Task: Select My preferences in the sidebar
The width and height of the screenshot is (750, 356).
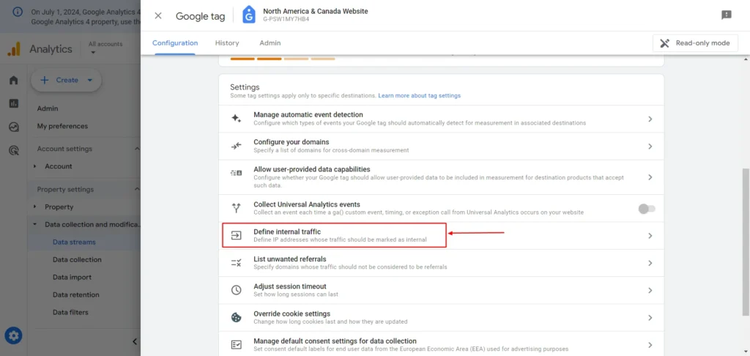Action: coord(62,126)
